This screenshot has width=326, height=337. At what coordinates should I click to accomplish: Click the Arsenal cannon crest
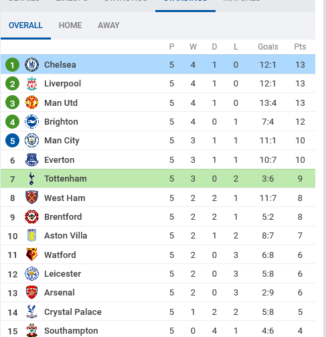pos(31,292)
